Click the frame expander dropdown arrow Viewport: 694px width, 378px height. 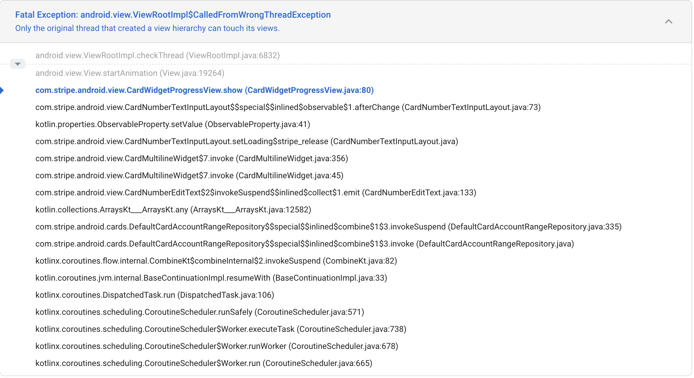pyautogui.click(x=17, y=64)
